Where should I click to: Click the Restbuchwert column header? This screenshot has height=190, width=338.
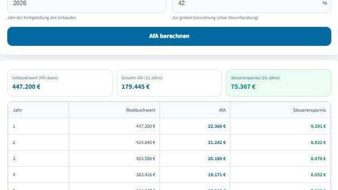coord(141,110)
